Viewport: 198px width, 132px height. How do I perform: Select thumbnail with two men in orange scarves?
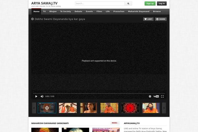coord(68,108)
